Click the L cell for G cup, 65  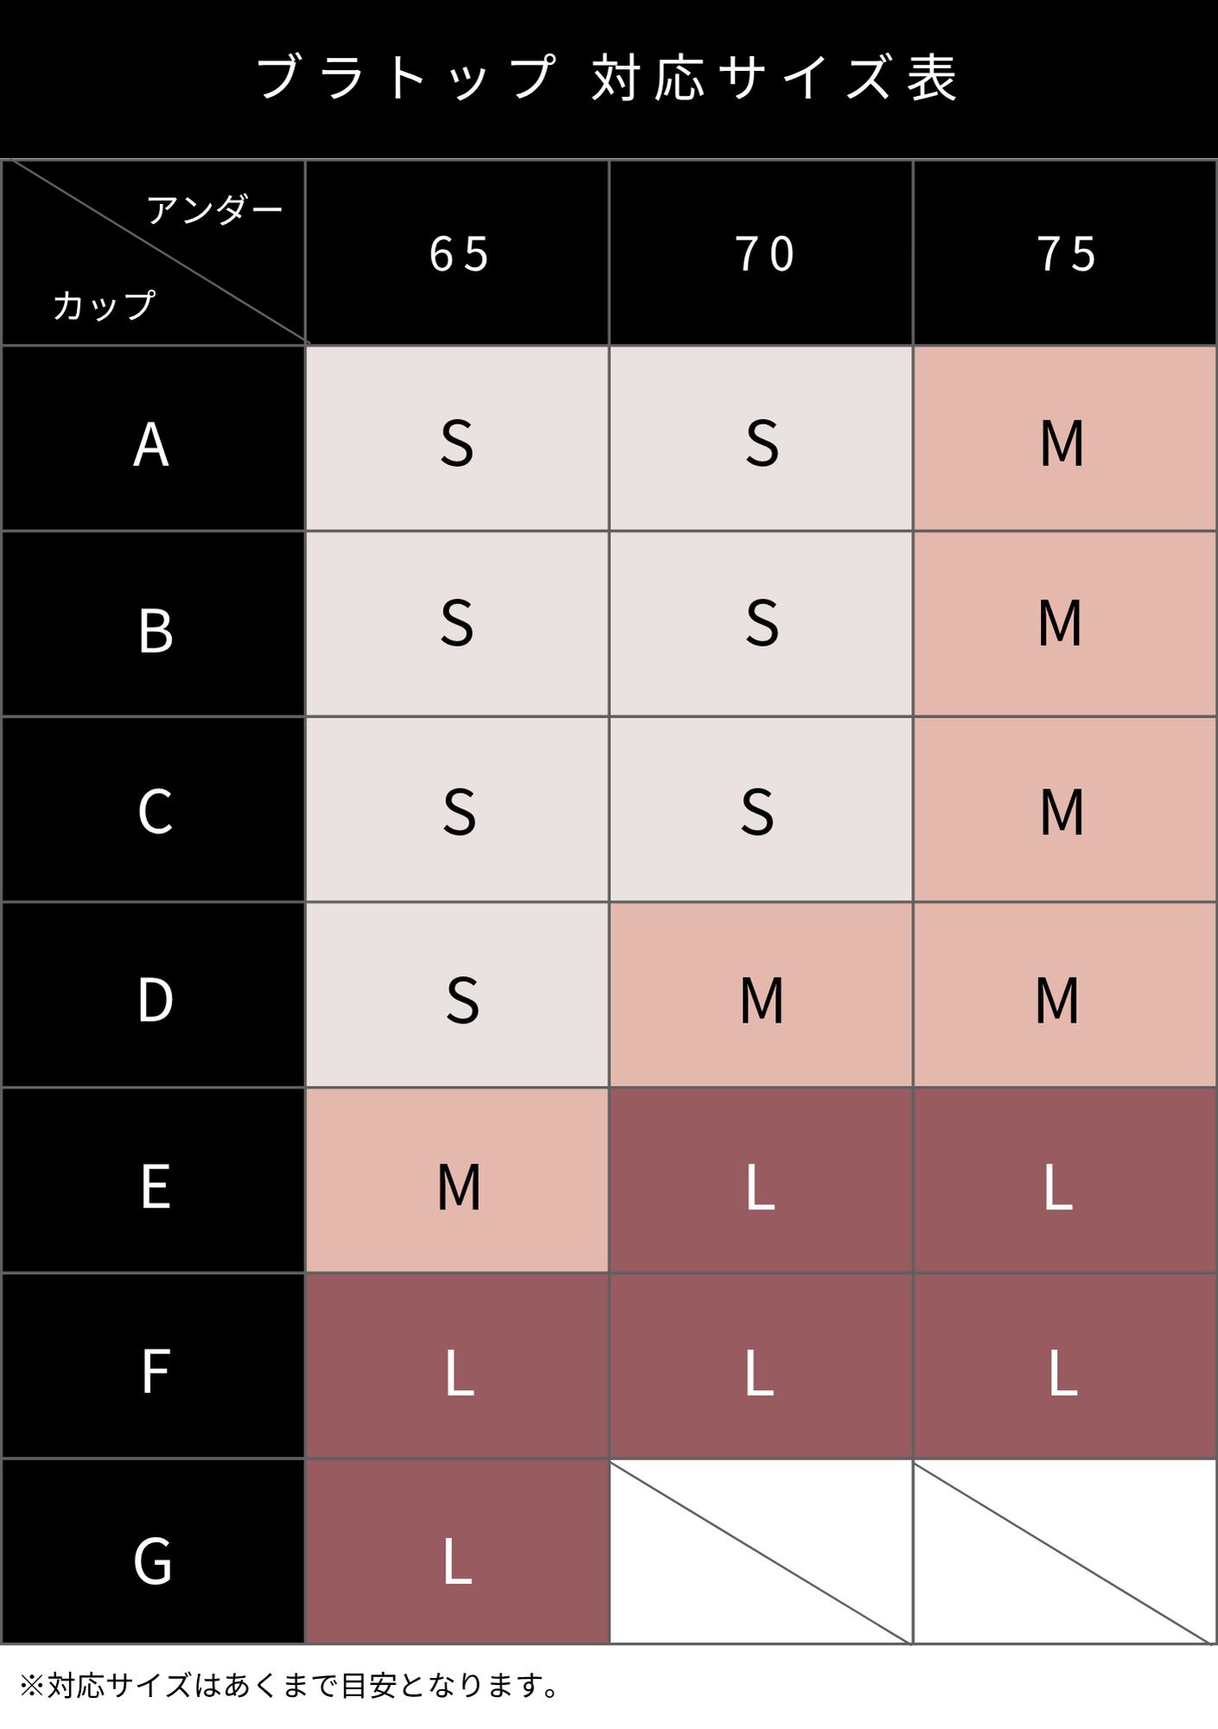457,1560
